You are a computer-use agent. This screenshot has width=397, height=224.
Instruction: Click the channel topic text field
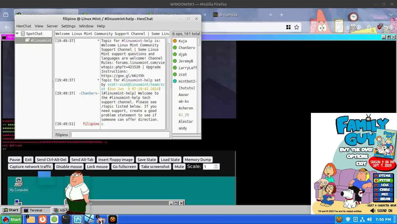[112, 34]
